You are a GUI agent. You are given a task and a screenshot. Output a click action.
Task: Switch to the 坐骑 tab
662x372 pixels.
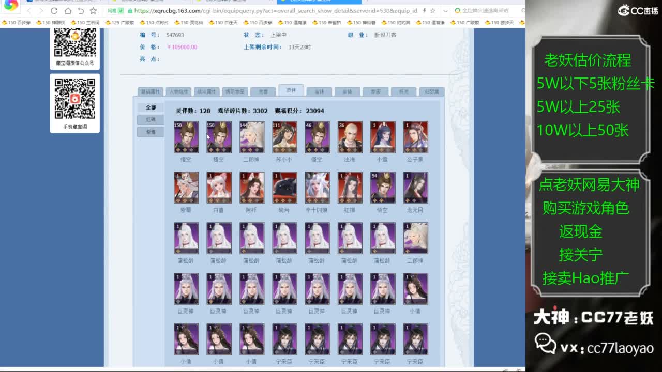pyautogui.click(x=347, y=91)
